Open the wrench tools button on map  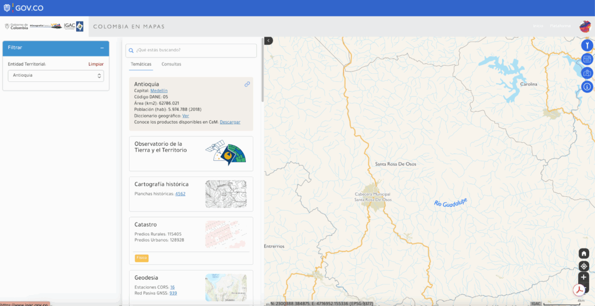pyautogui.click(x=587, y=45)
